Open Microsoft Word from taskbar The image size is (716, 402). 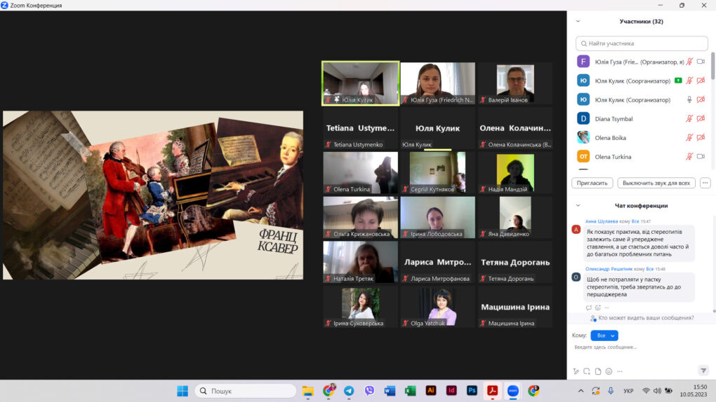coord(390,391)
